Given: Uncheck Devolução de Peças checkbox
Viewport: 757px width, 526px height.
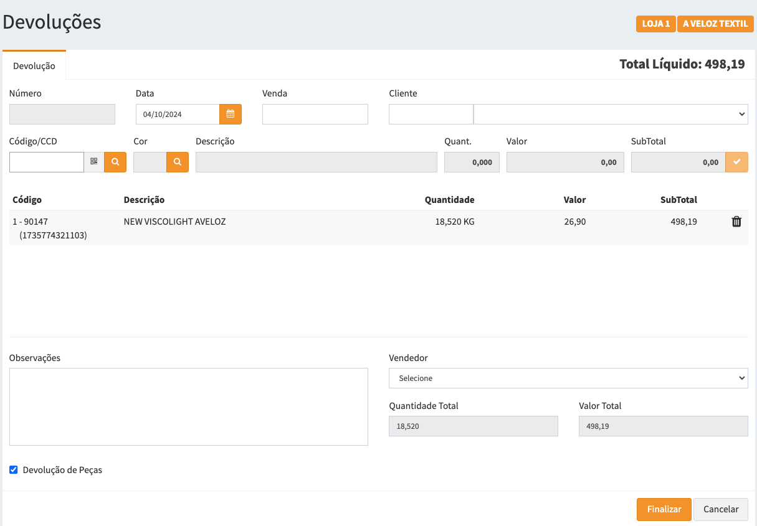Looking at the screenshot, I should point(14,470).
